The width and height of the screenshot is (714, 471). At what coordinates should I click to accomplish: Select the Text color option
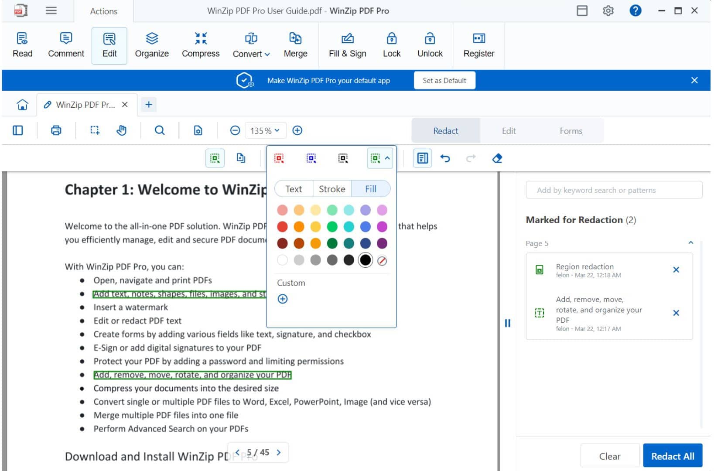[294, 189]
